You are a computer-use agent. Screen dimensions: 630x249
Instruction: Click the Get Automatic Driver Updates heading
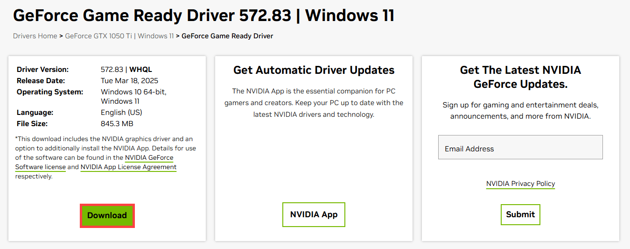[x=314, y=70]
